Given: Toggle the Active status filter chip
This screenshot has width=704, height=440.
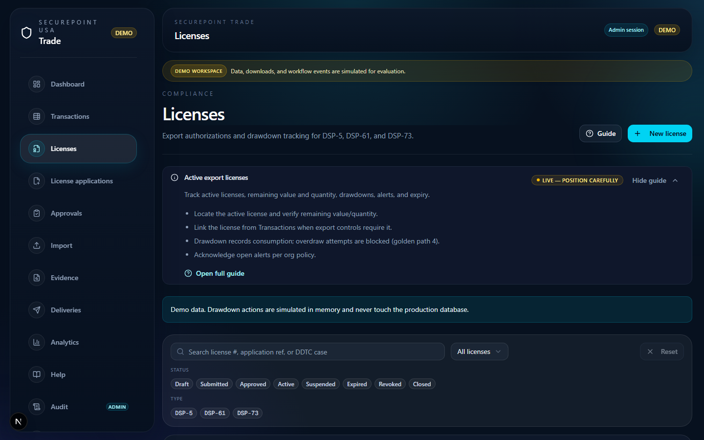Looking at the screenshot, I should coord(286,384).
